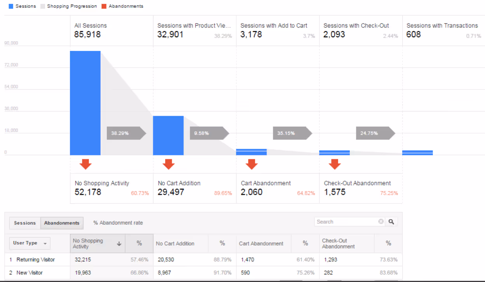Click the red arrow under Check-Out Abandonment

(335, 164)
